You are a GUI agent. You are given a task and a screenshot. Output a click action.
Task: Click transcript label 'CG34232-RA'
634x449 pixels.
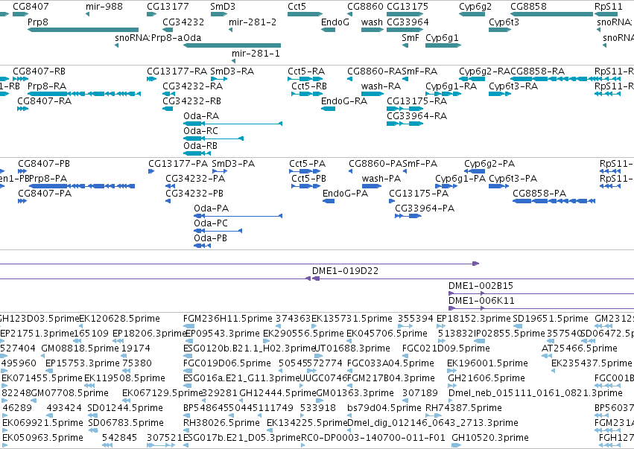pos(192,86)
